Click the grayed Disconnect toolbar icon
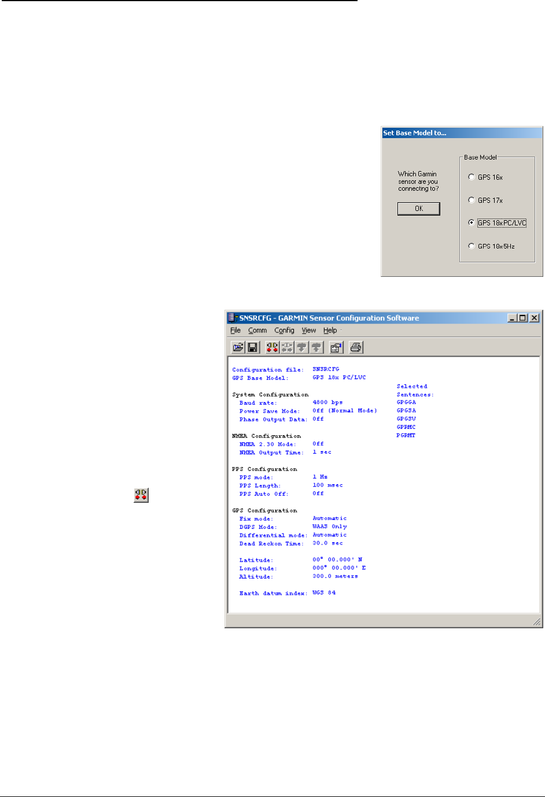The image size is (545, 797). 287,347
